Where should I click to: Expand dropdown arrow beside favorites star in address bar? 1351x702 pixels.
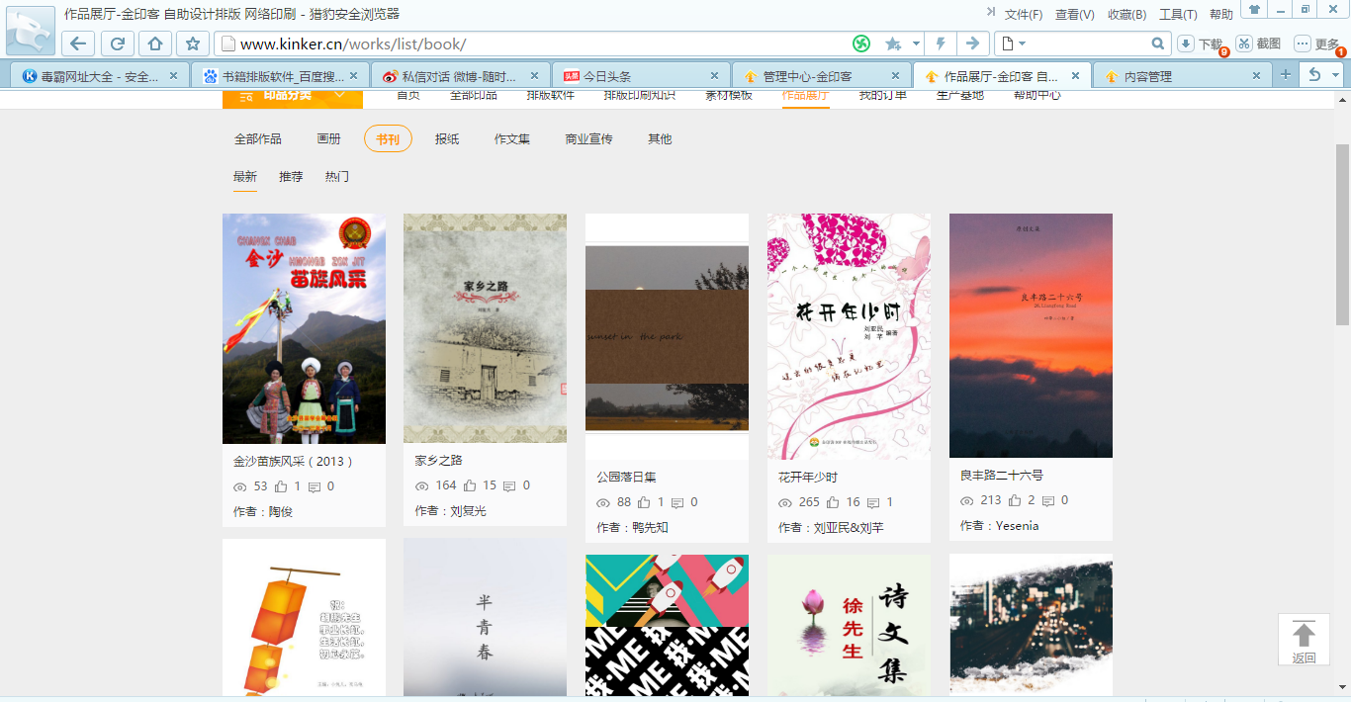point(917,44)
